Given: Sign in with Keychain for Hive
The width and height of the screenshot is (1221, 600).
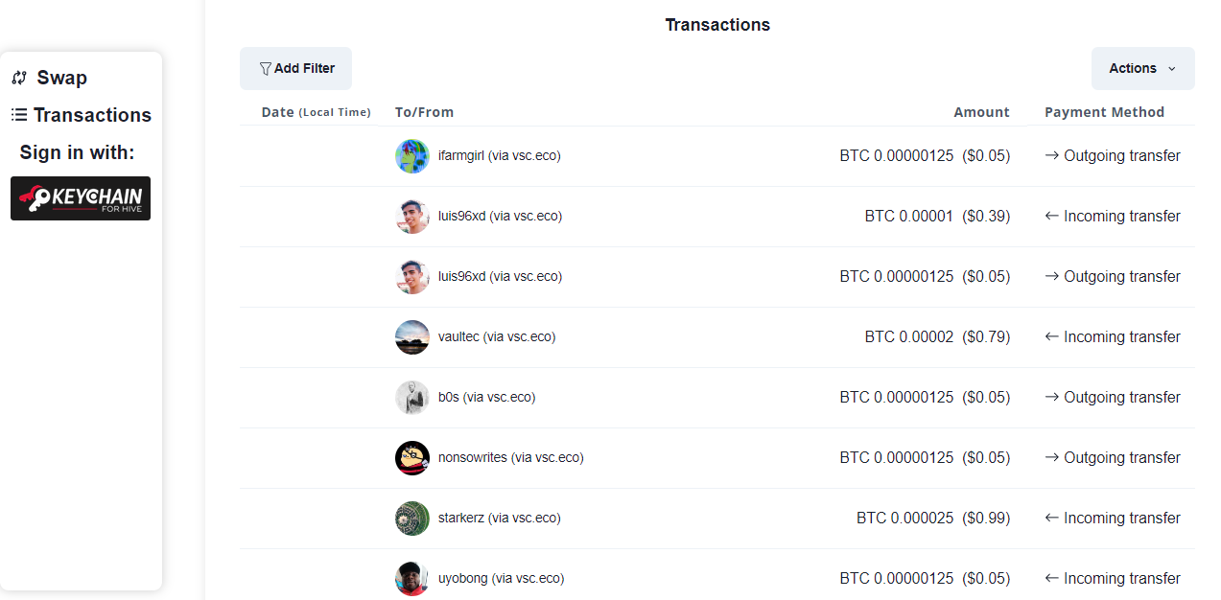Looking at the screenshot, I should click(81, 198).
